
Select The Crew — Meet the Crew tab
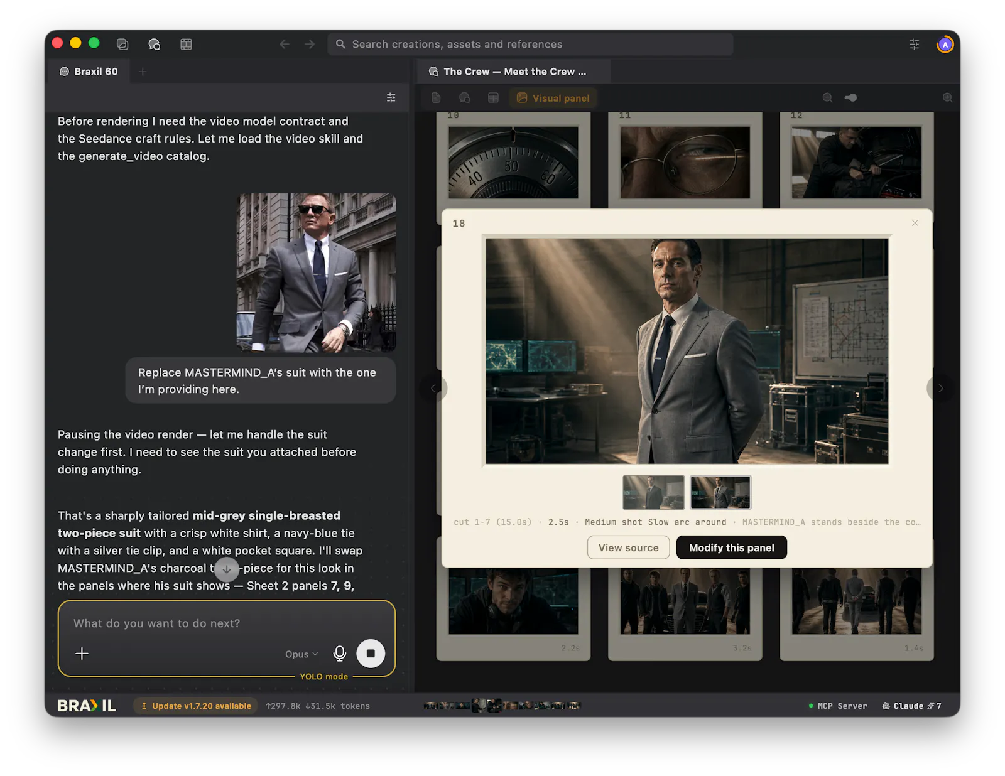pyautogui.click(x=514, y=72)
